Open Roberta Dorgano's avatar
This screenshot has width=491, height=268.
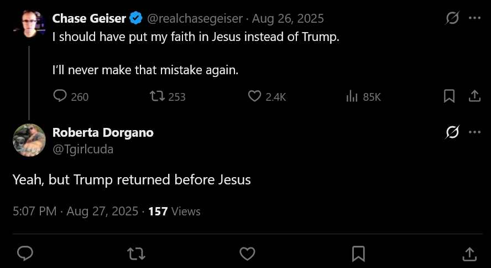pos(29,140)
